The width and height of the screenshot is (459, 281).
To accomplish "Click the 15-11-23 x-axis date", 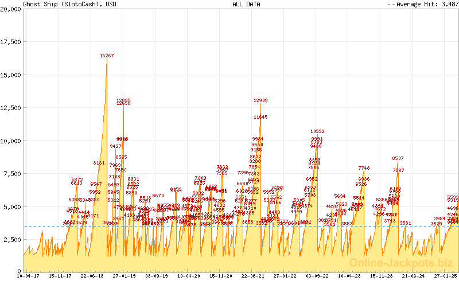I will coord(381,276).
